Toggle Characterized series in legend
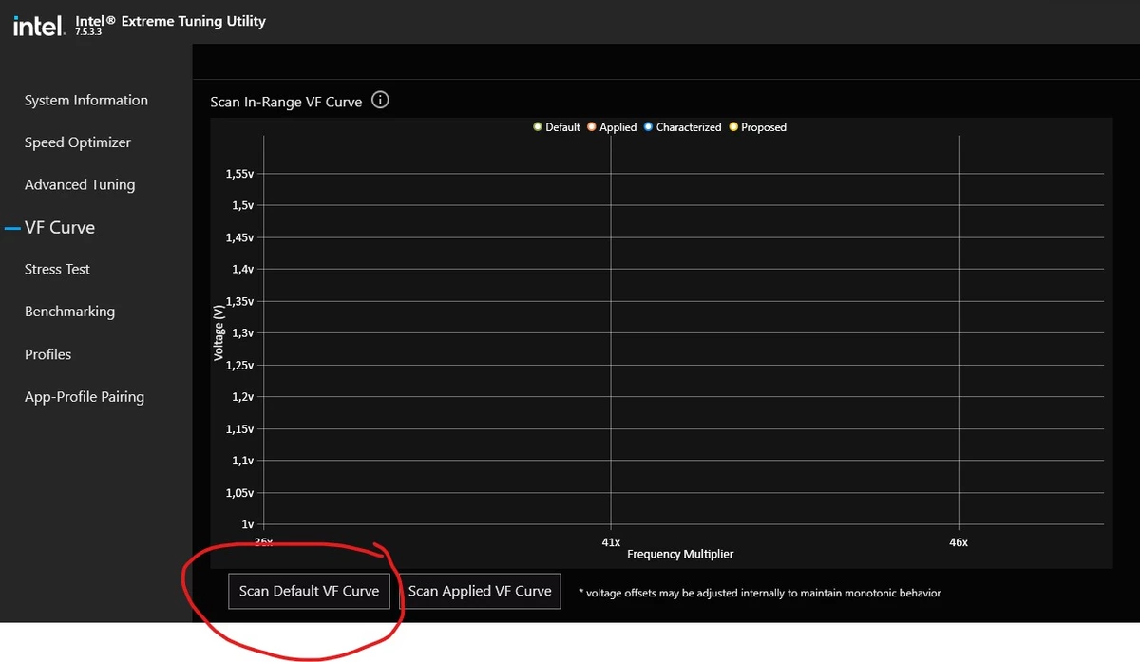Viewport: 1140px width, 662px height. click(x=682, y=127)
